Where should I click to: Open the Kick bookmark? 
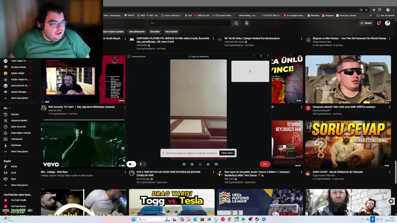point(189,15)
